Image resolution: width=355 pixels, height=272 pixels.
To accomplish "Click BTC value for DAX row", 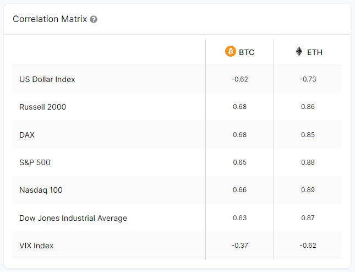I will point(240,135).
